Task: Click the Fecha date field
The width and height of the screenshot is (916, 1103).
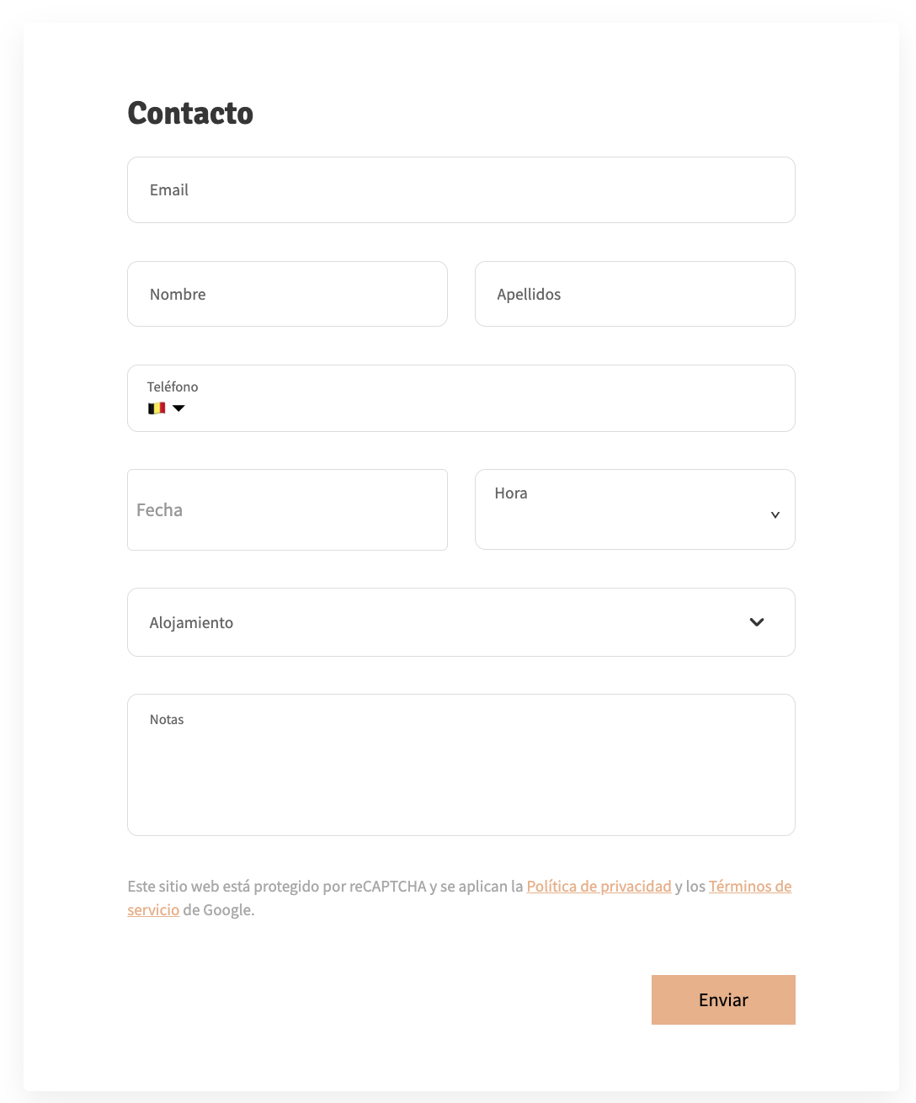Action: pos(287,509)
